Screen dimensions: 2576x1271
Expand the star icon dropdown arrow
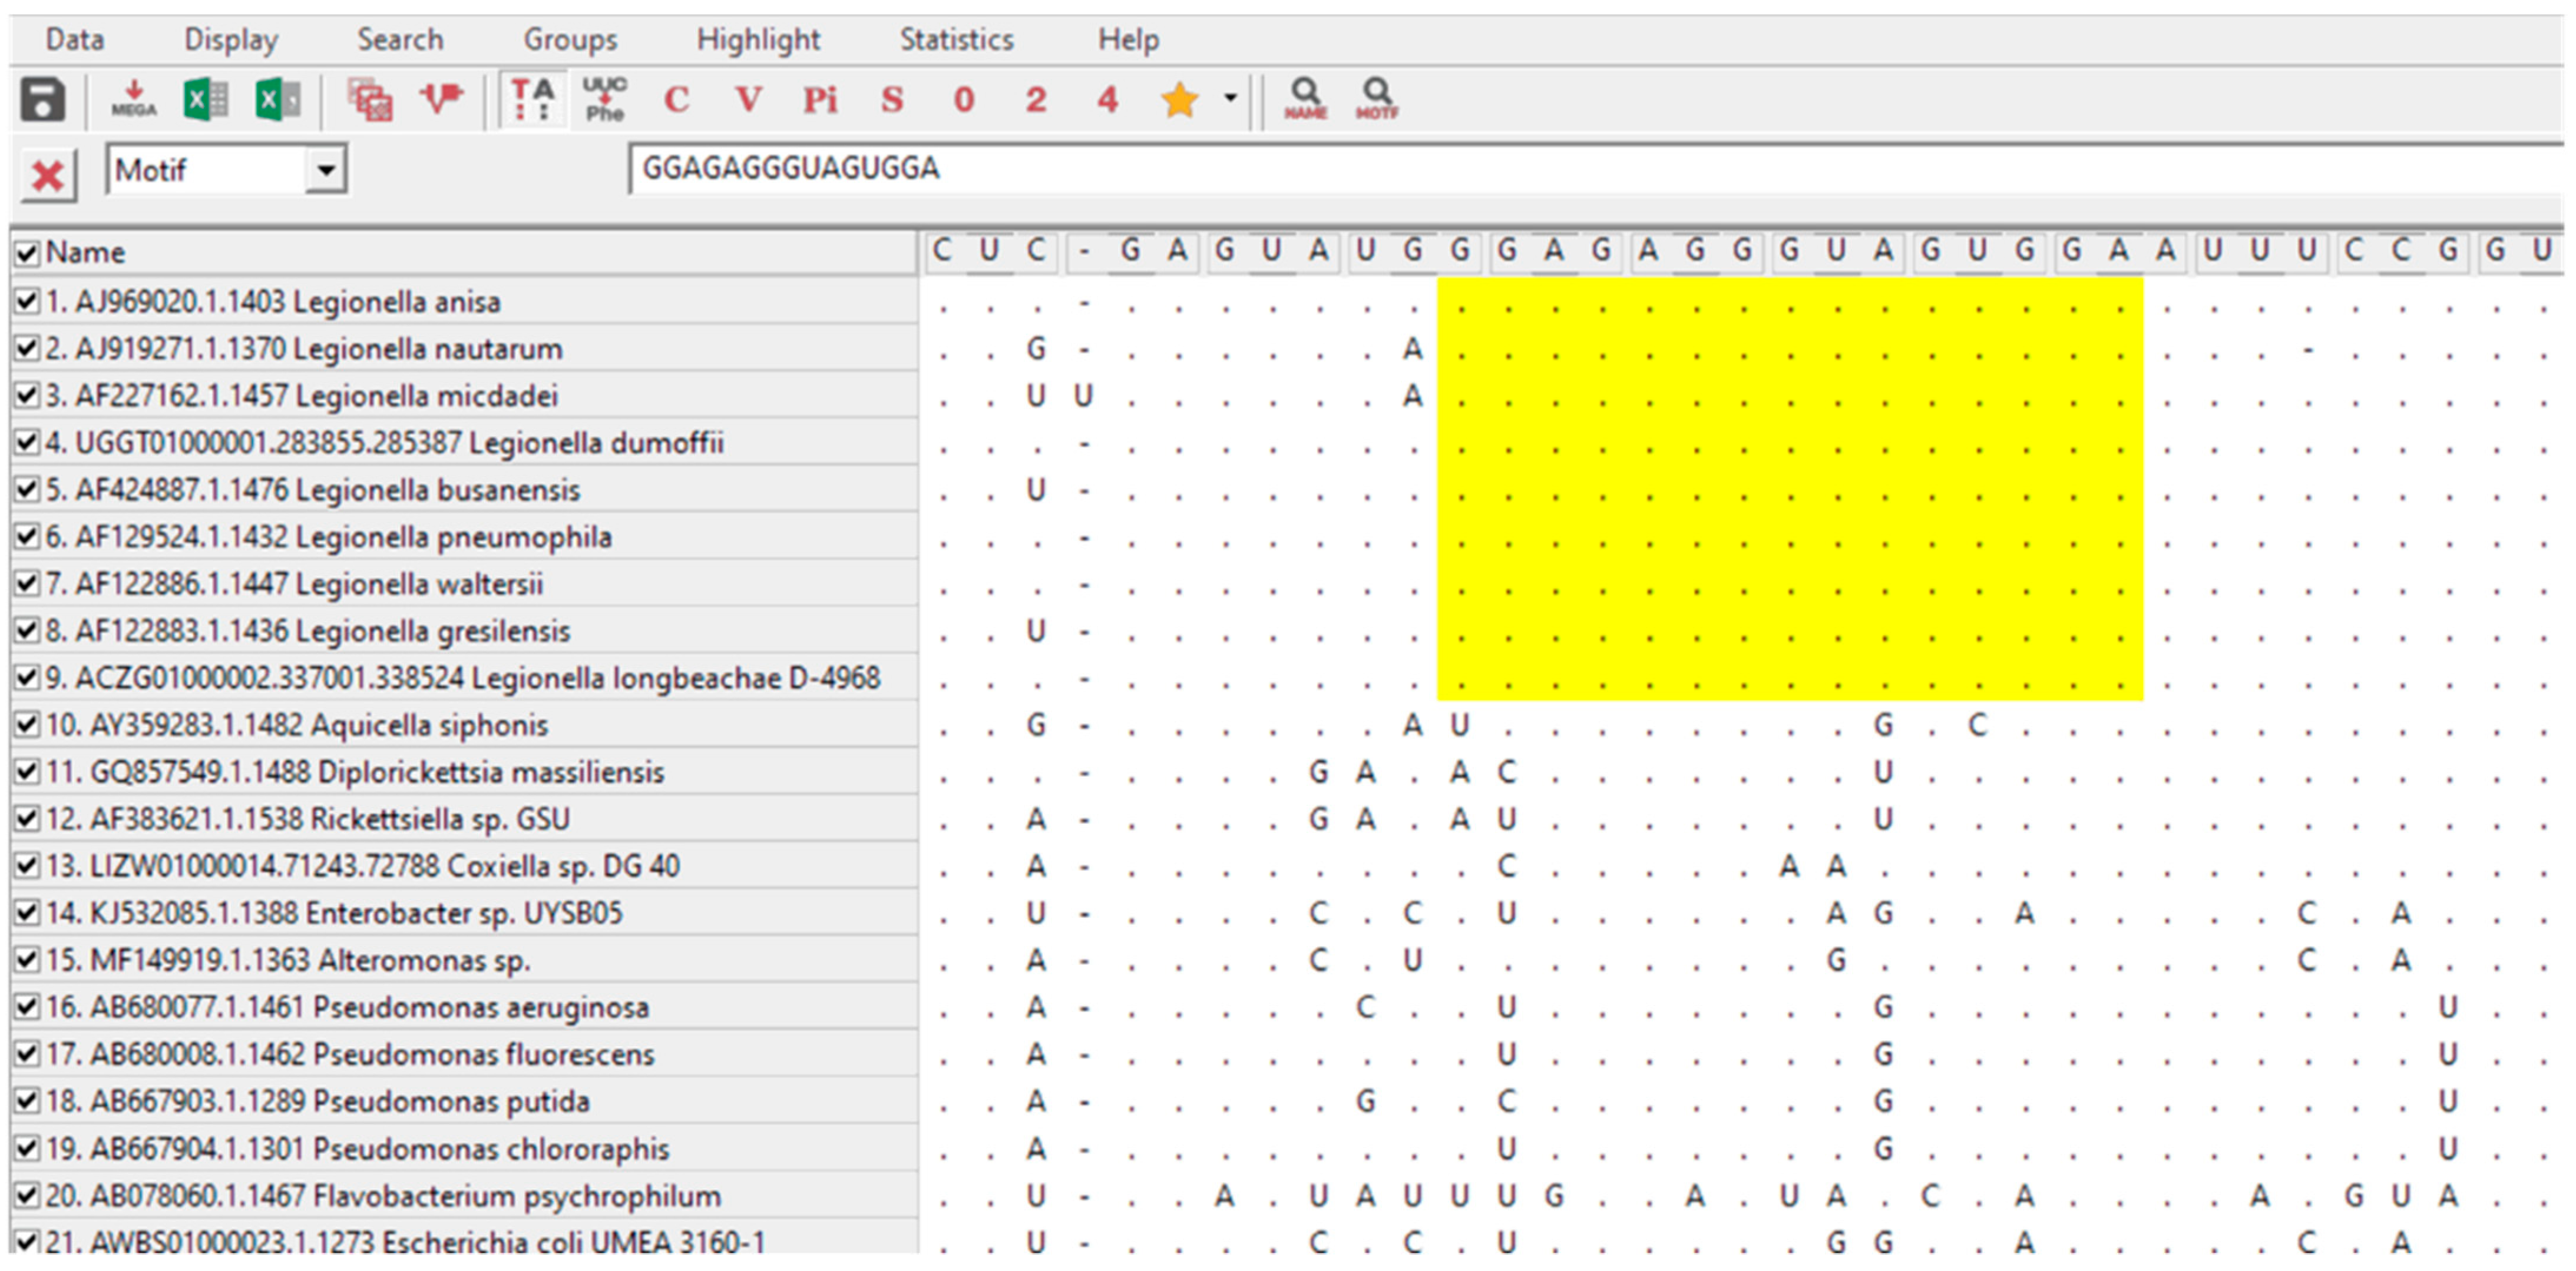[1231, 98]
